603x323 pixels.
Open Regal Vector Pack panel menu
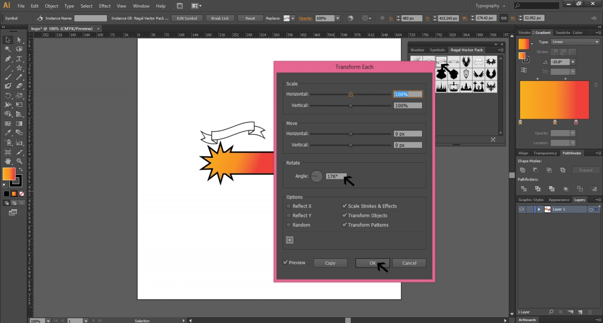click(500, 50)
